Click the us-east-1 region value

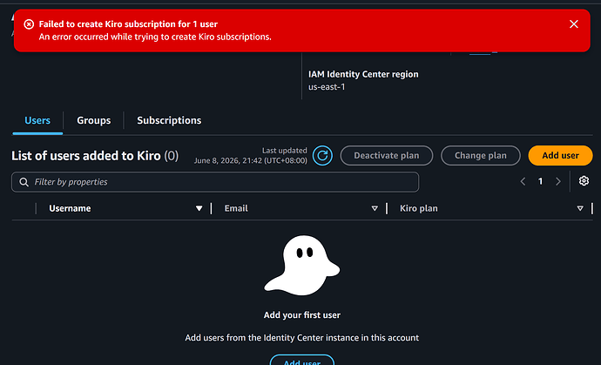pos(327,87)
